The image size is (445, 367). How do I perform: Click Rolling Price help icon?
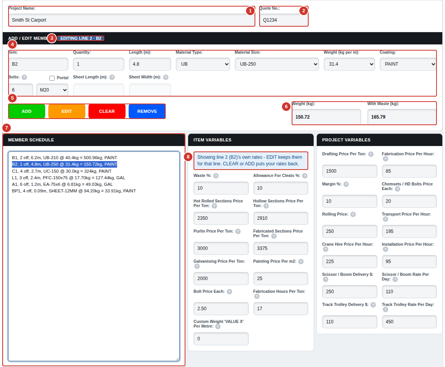point(353,214)
